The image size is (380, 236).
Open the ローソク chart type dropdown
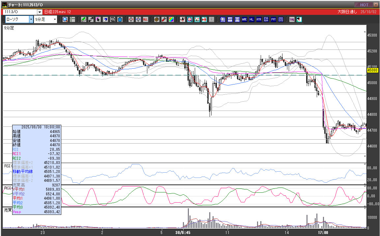coord(31,19)
